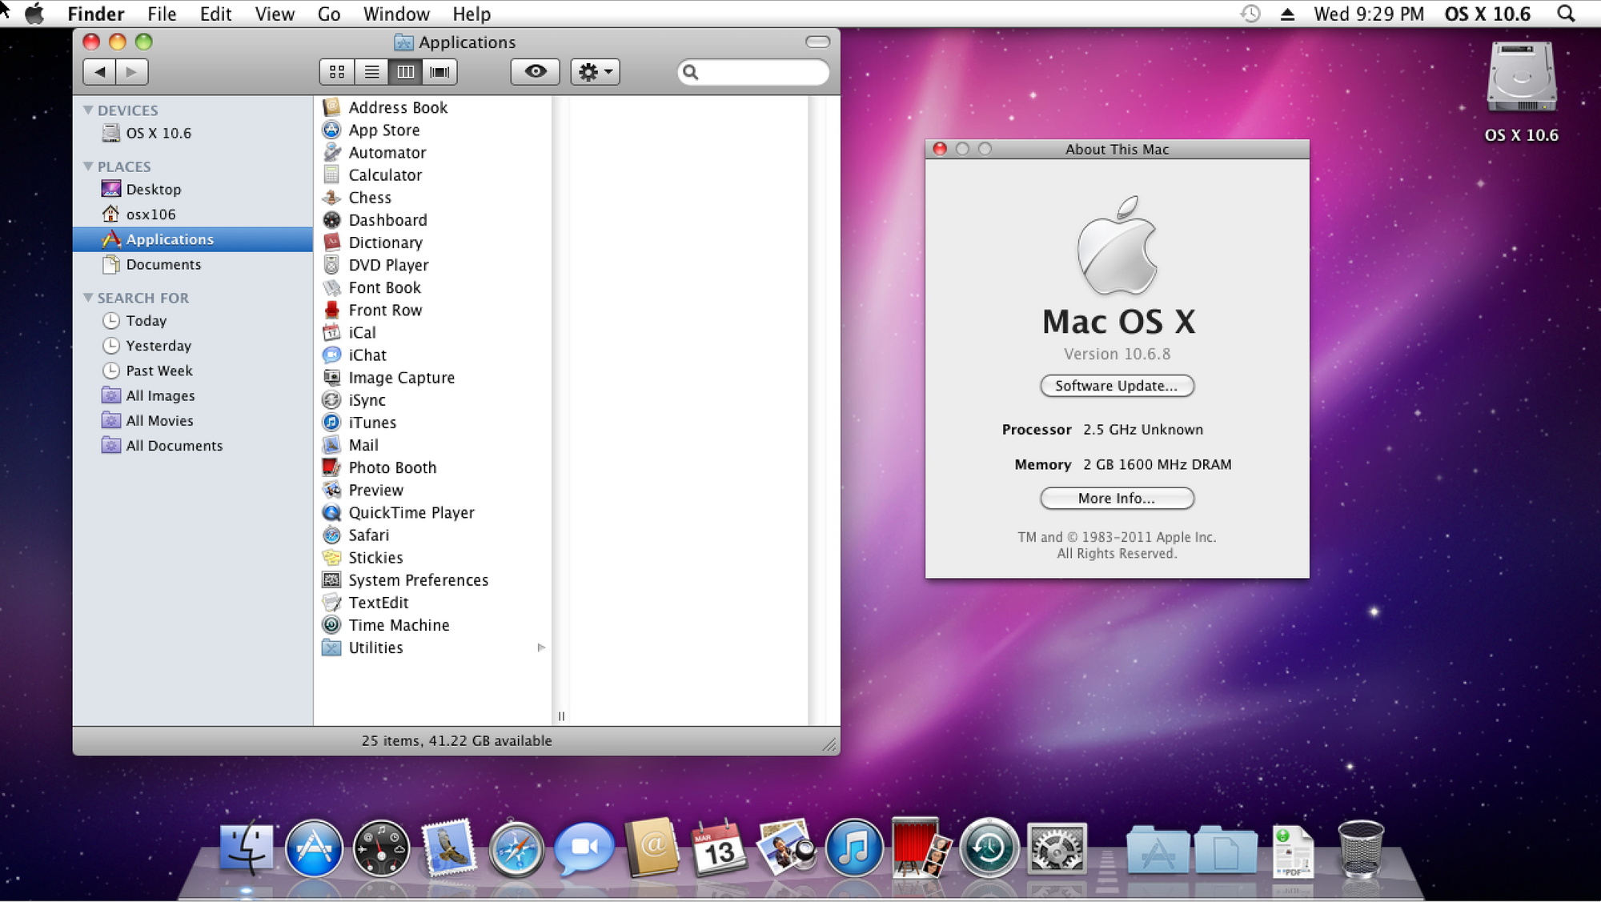Expand the DEVICES section in sidebar

pyautogui.click(x=89, y=109)
